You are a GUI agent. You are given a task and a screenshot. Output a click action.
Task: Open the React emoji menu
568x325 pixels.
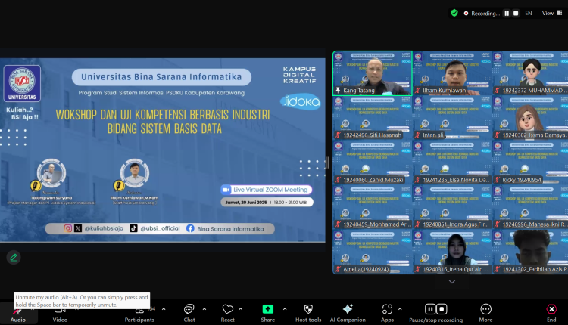(227, 314)
